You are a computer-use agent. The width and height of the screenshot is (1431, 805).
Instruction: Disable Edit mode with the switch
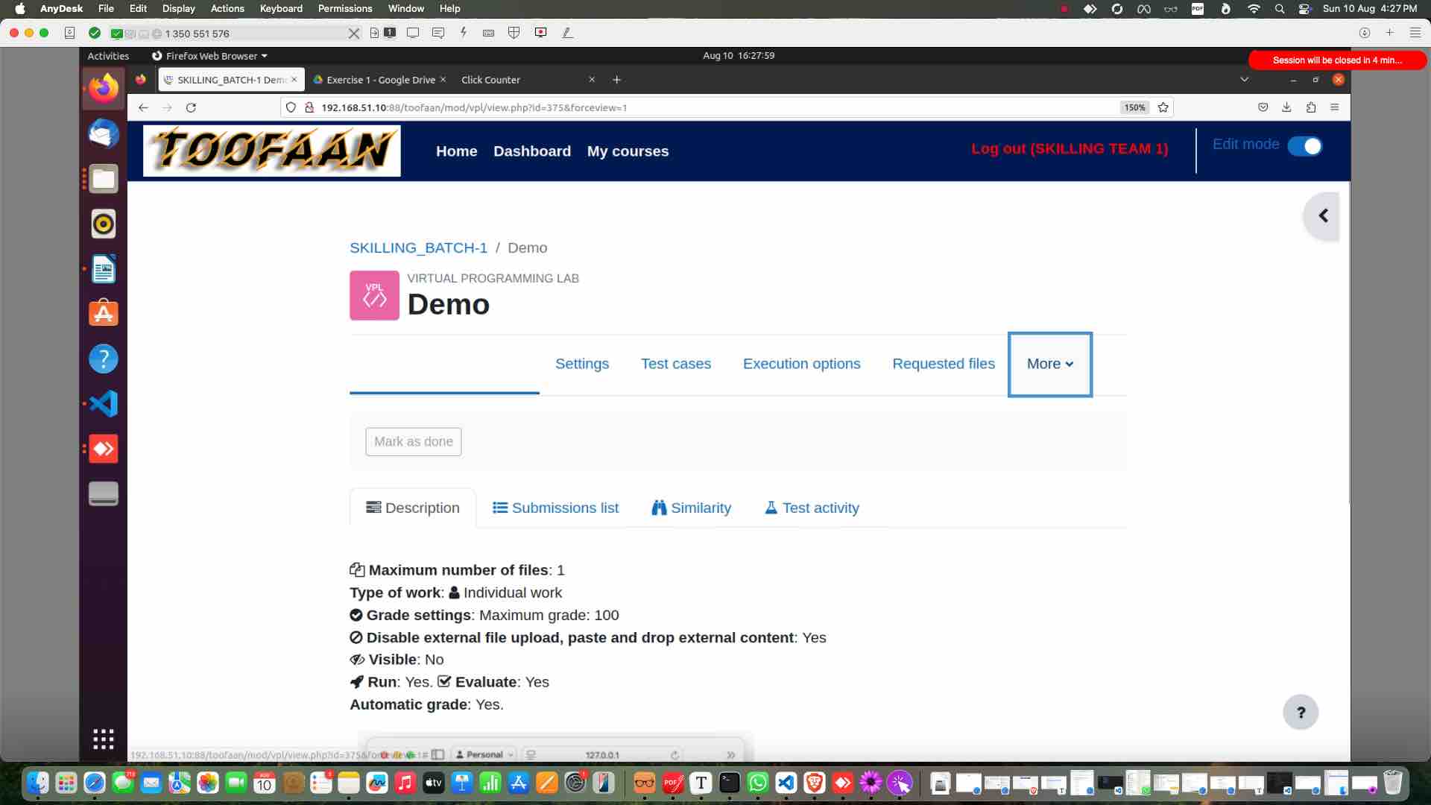point(1305,146)
